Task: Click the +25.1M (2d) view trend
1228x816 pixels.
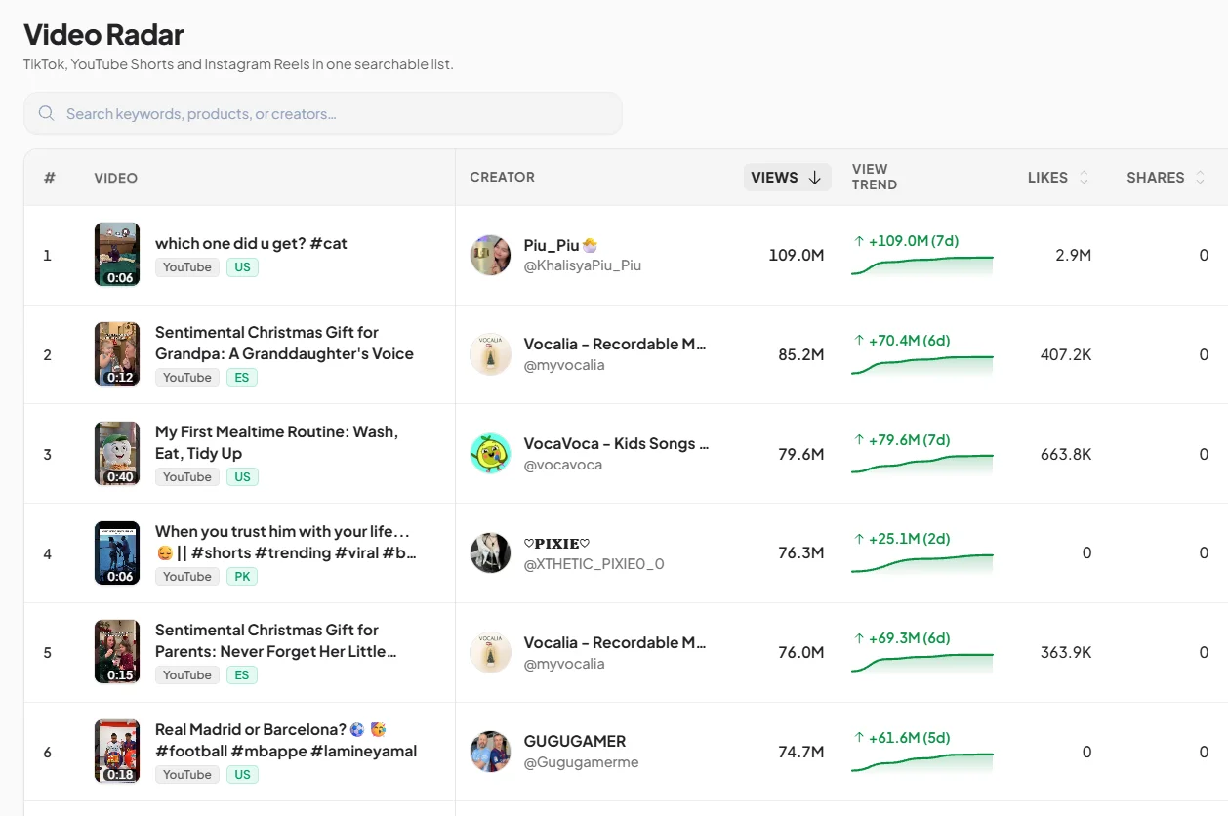Action: [x=902, y=539]
